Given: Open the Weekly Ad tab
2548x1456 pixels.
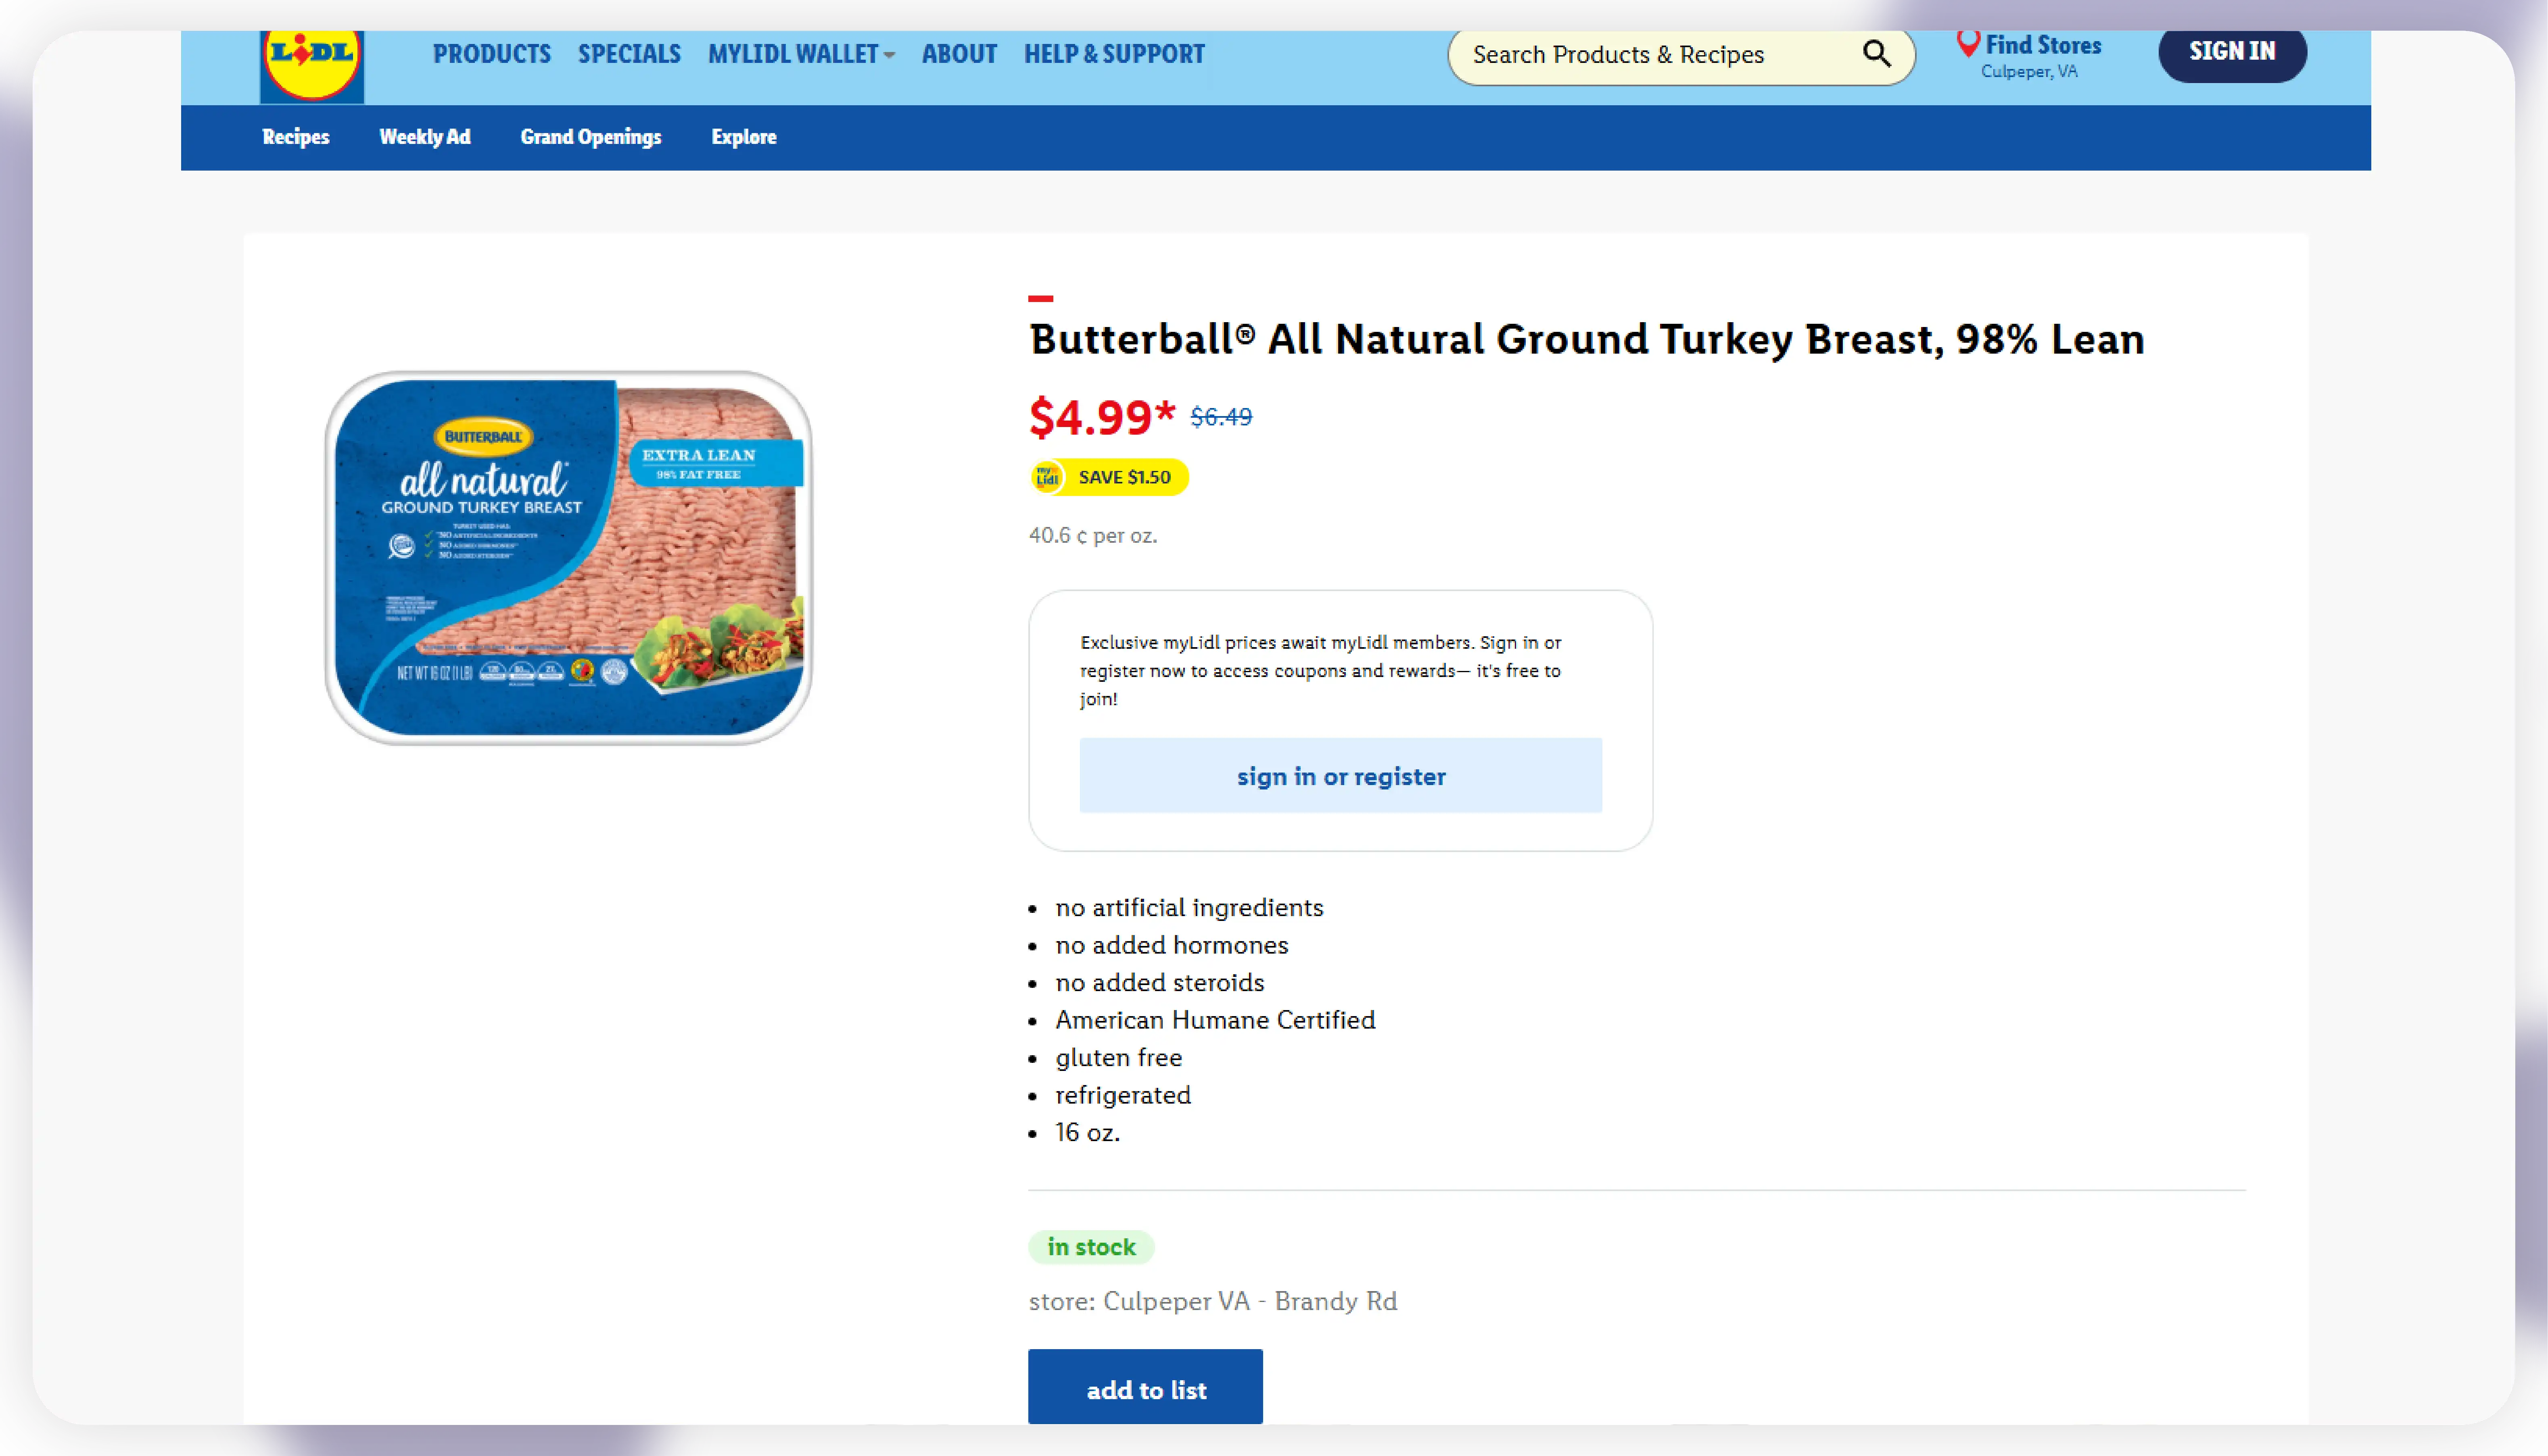Looking at the screenshot, I should 424,137.
